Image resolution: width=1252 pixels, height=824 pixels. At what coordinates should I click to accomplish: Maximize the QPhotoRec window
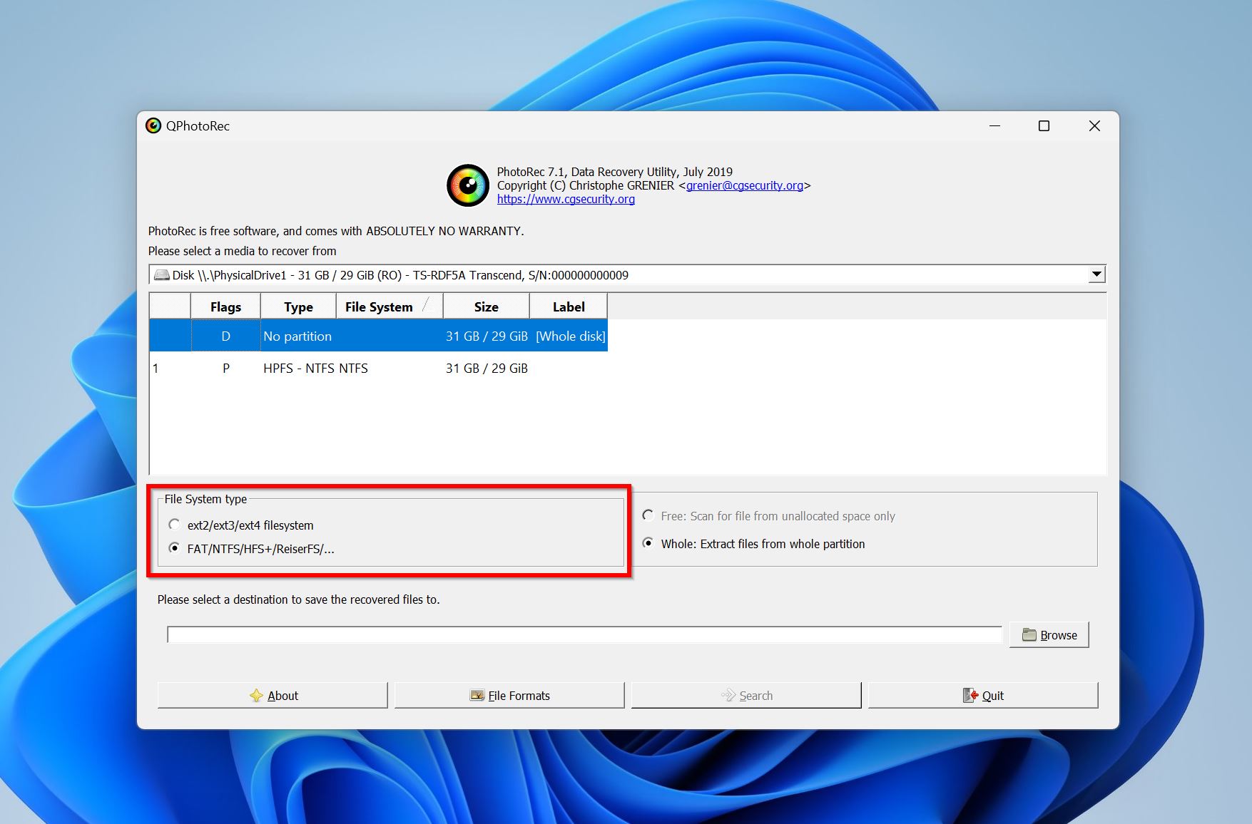[1044, 126]
